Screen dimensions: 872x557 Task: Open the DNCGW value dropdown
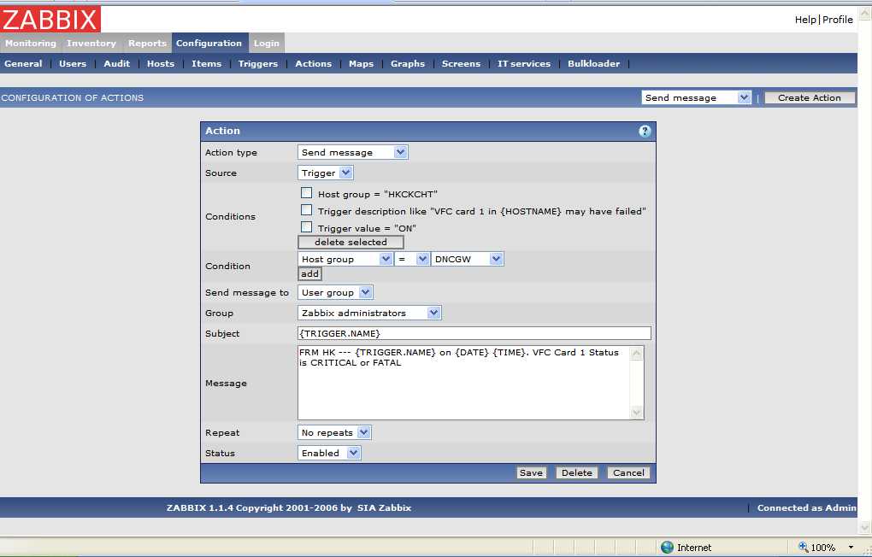click(x=467, y=259)
